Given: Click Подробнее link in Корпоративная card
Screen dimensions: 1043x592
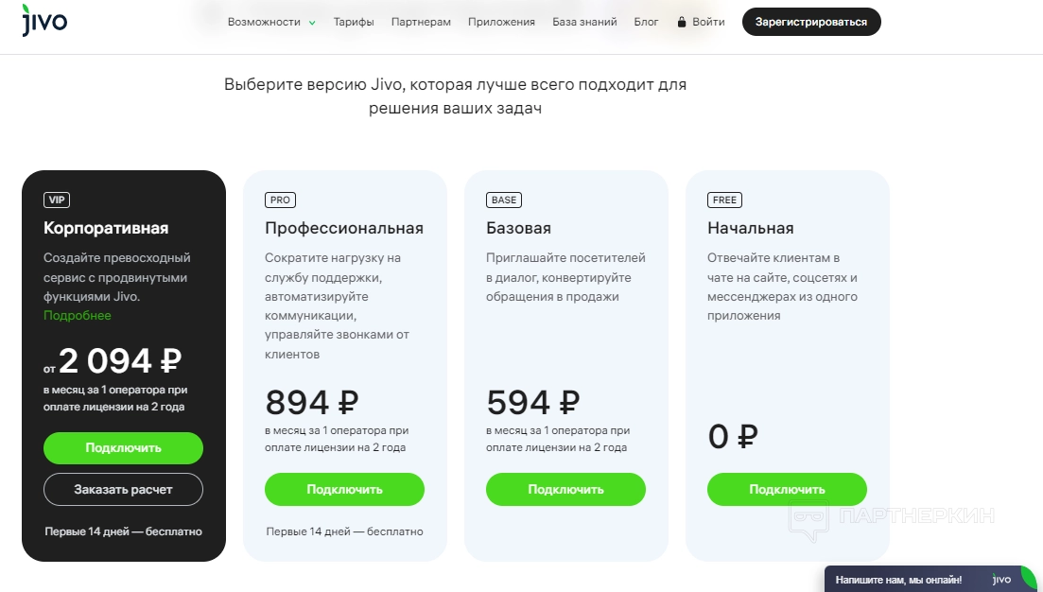Looking at the screenshot, I should [x=78, y=315].
